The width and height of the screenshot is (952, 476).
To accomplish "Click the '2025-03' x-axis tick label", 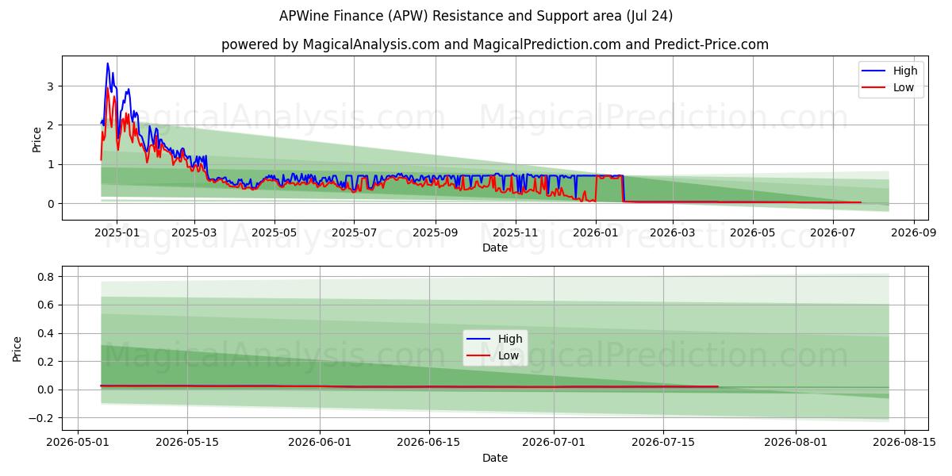I will pos(194,233).
